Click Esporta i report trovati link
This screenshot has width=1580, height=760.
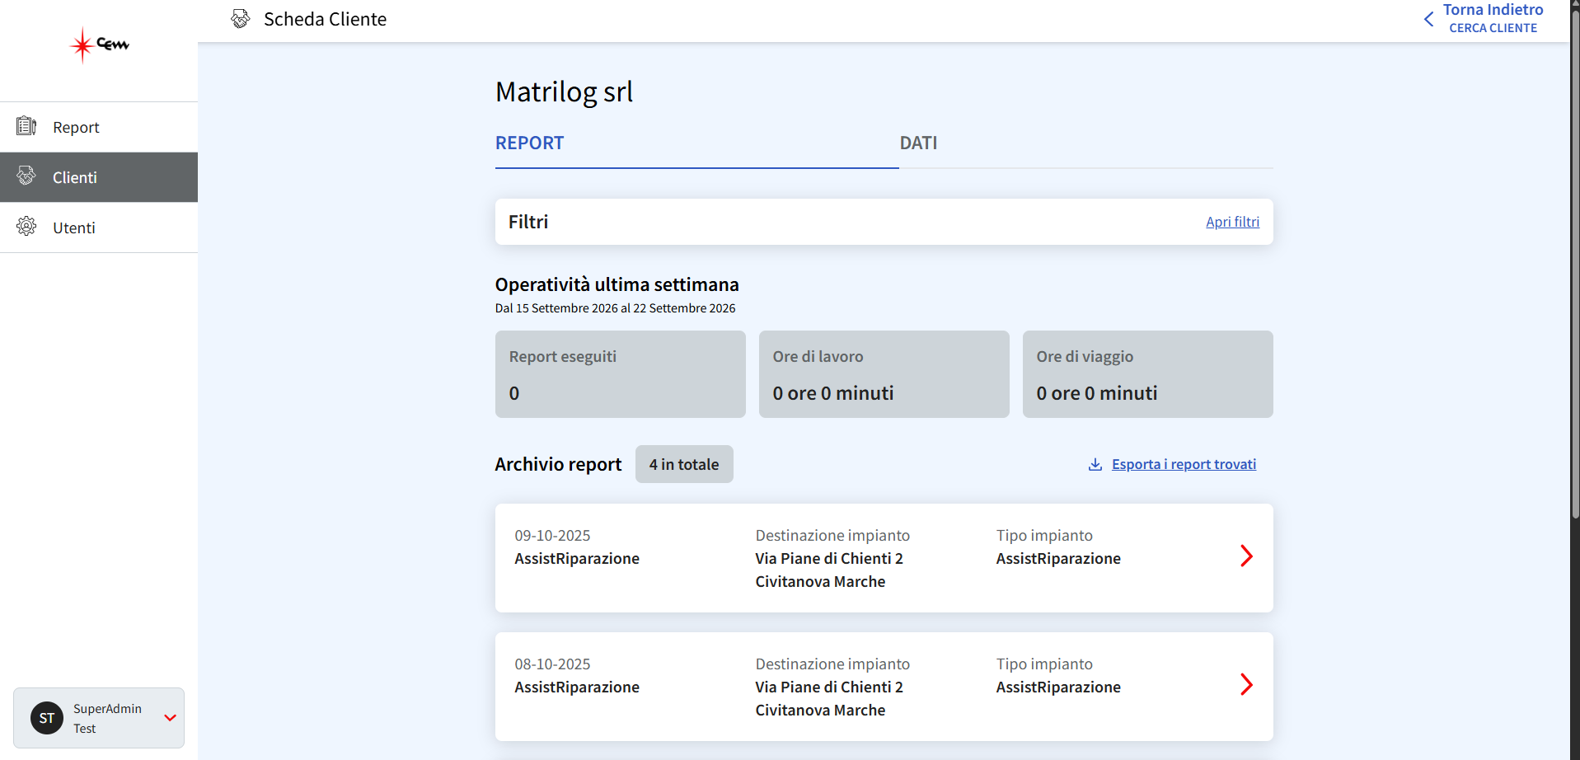point(1184,464)
